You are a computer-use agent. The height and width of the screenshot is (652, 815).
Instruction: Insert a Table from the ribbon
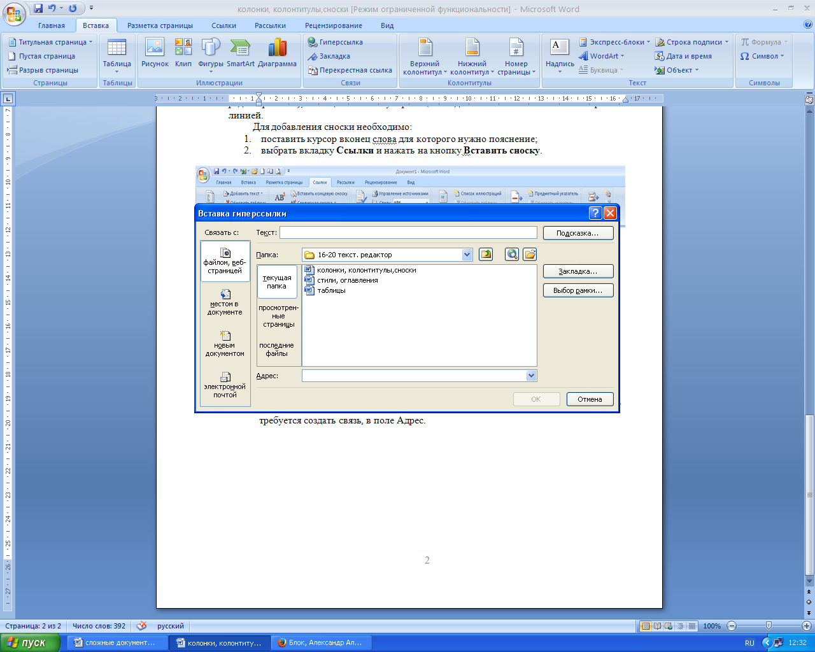[x=117, y=56]
